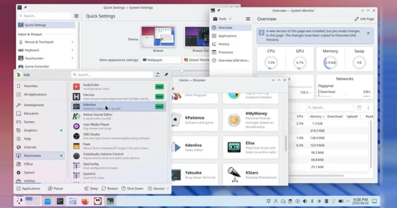
Task: Click Edit Page in System Monitor
Action: pos(364,19)
